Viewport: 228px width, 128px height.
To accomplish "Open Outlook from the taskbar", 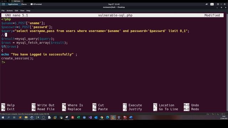I will tap(96, 118).
